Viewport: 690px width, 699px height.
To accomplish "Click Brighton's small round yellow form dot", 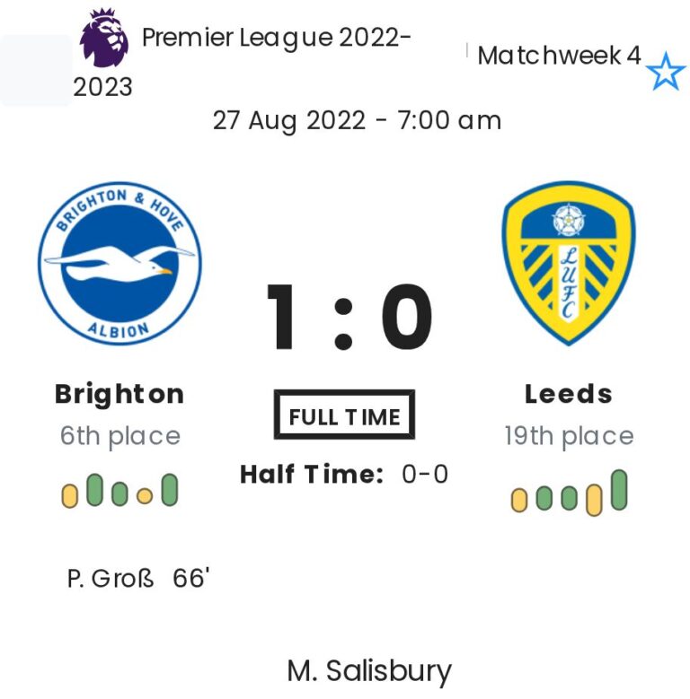I will pyautogui.click(x=144, y=495).
